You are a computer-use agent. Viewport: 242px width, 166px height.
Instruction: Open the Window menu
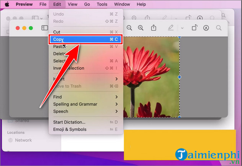pyautogui.click(x=122, y=4)
